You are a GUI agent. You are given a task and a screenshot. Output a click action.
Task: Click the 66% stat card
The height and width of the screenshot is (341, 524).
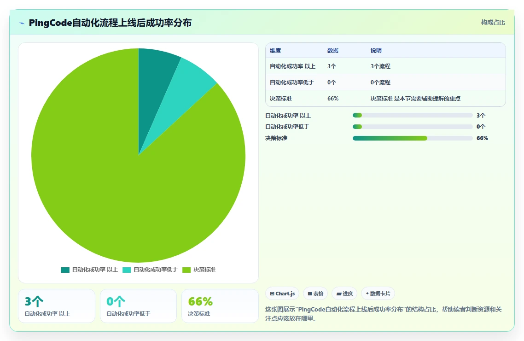(220, 306)
